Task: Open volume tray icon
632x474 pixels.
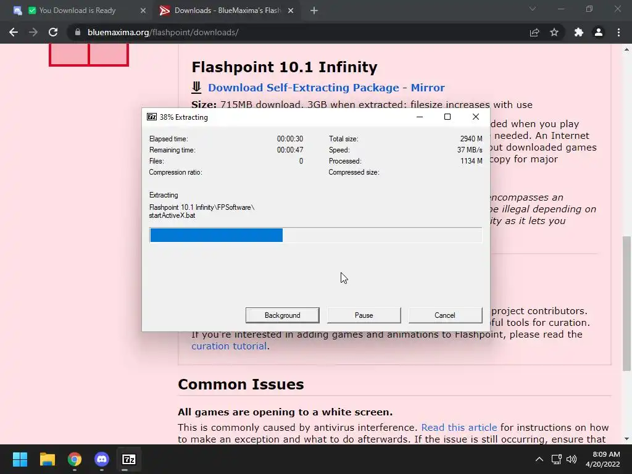Action: click(571, 459)
